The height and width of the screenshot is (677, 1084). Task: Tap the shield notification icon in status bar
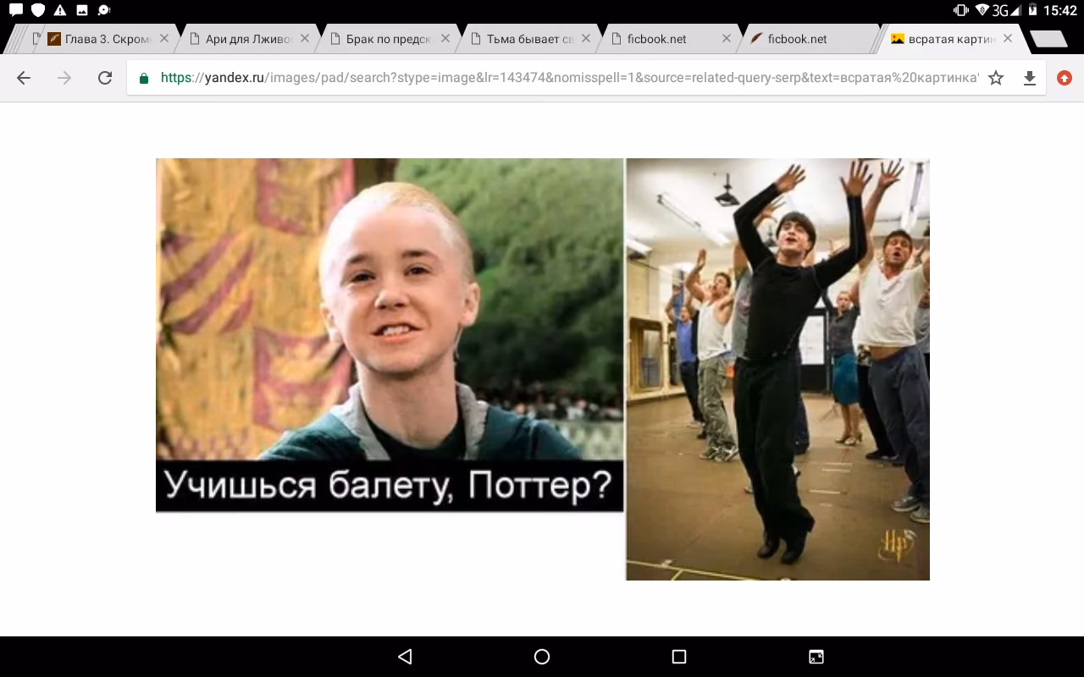(x=38, y=11)
